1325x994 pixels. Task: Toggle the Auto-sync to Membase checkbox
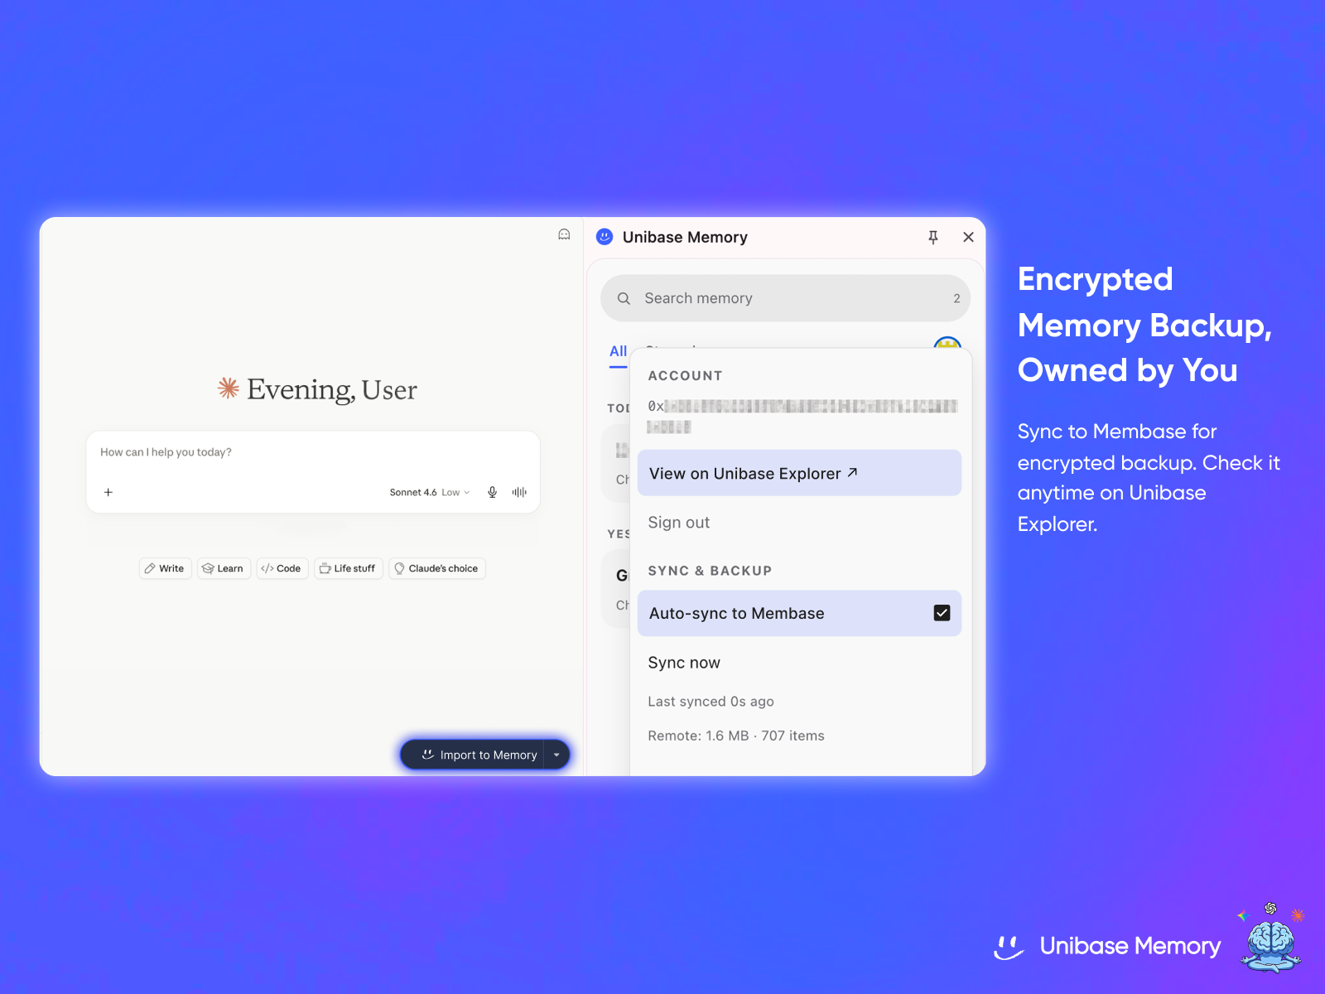pyautogui.click(x=942, y=613)
